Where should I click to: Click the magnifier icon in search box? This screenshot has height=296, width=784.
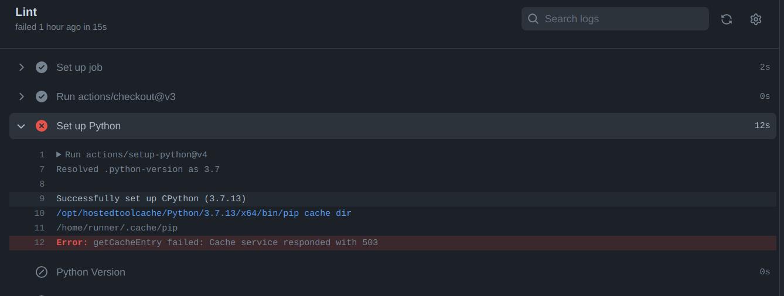pos(533,19)
